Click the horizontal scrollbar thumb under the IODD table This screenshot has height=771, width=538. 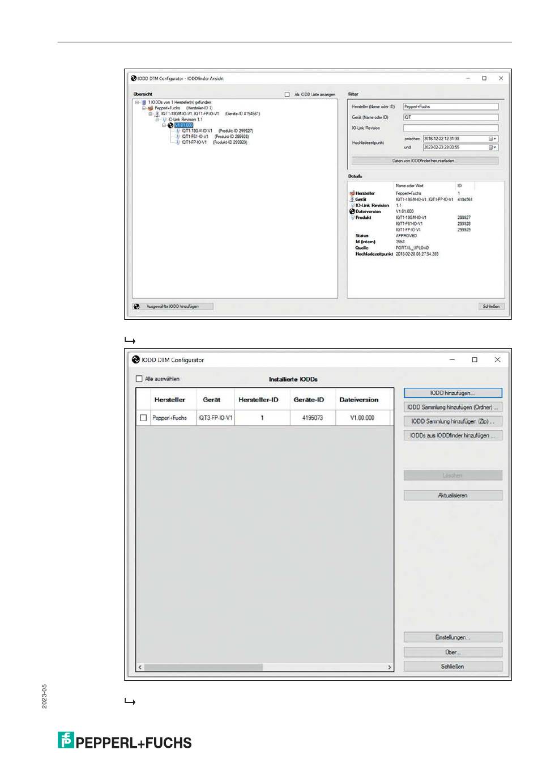[x=203, y=667]
